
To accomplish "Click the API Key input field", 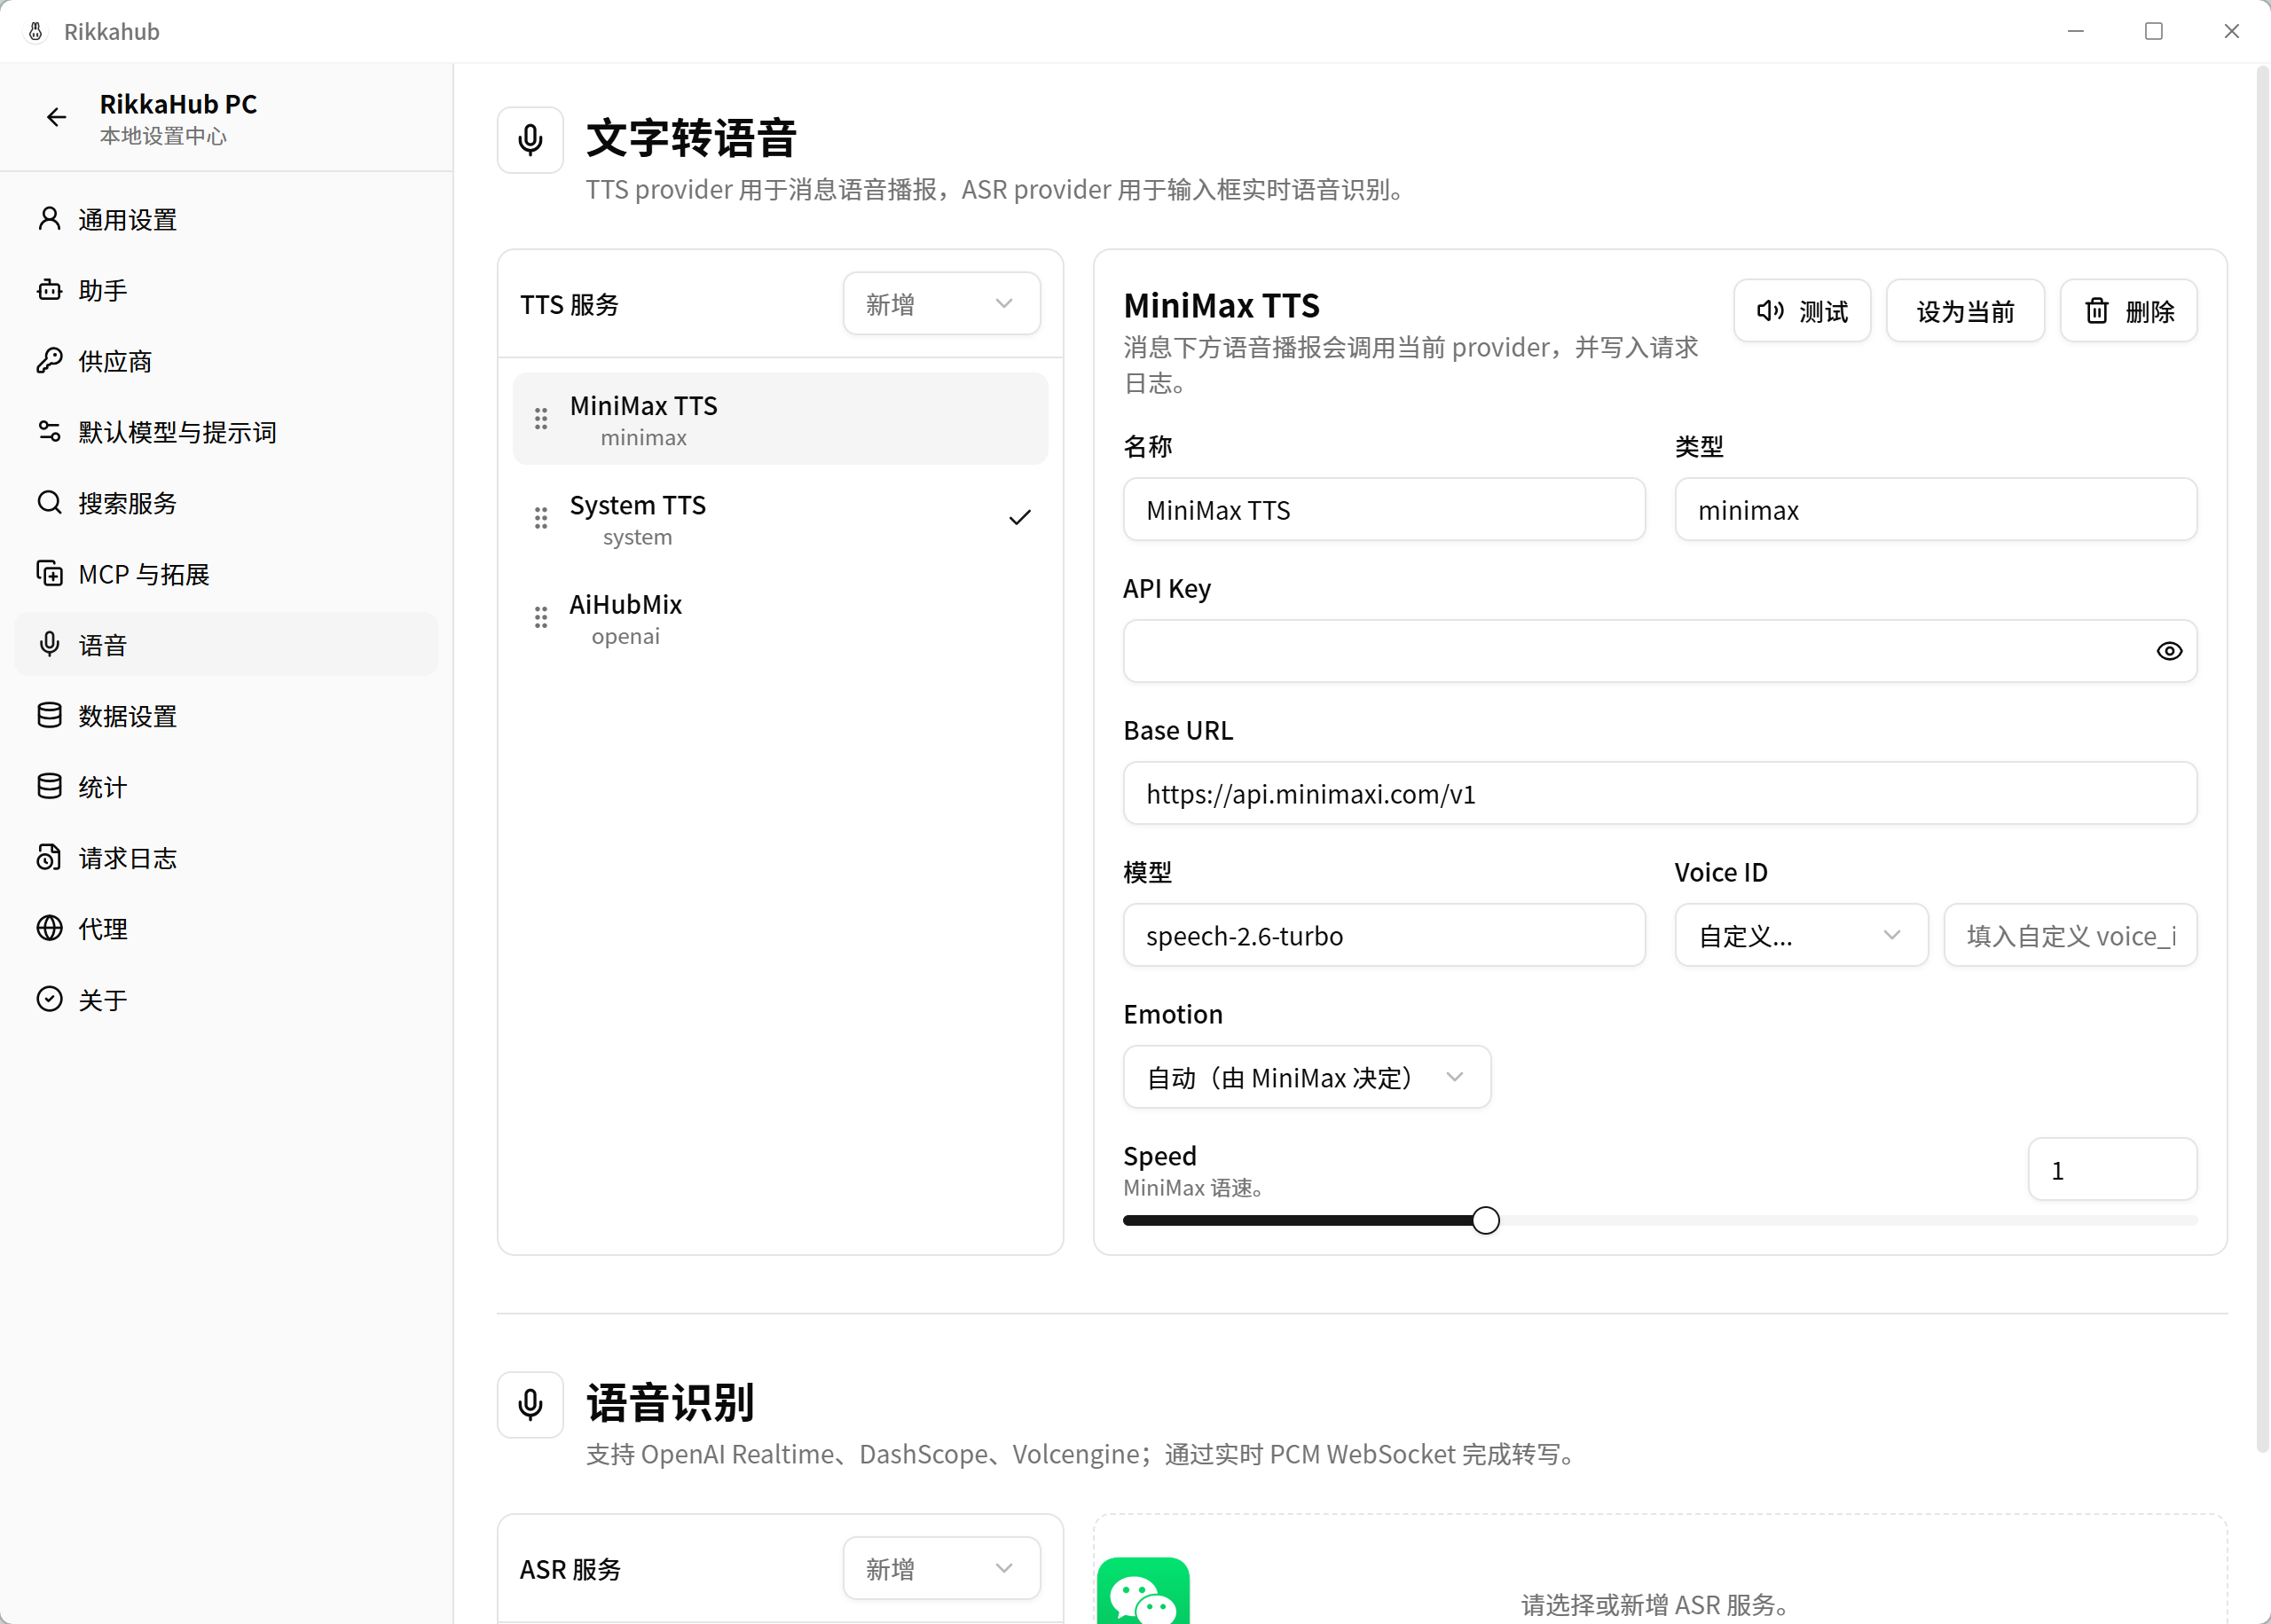I will (x=1660, y=651).
